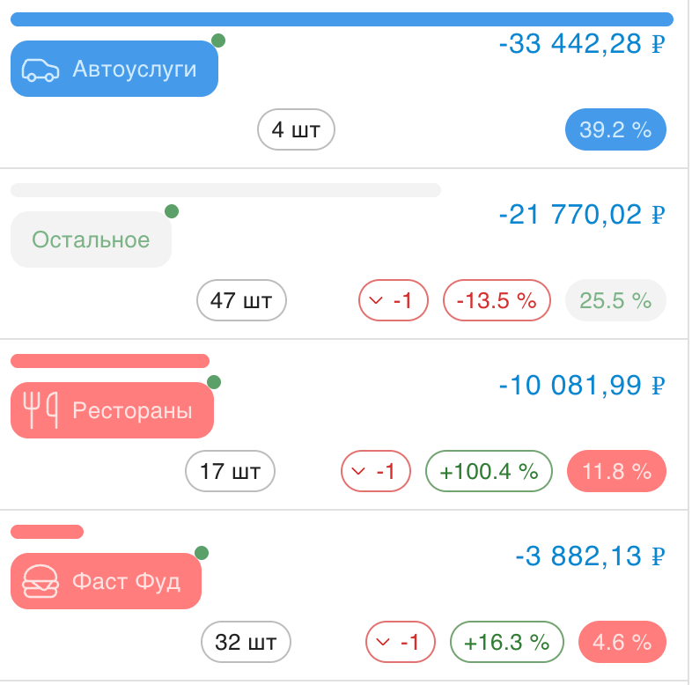Click the 47 шт count badge
This screenshot has width=692, height=685.
tap(242, 301)
